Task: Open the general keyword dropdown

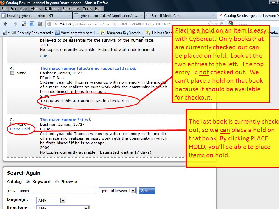Action: click(117, 191)
